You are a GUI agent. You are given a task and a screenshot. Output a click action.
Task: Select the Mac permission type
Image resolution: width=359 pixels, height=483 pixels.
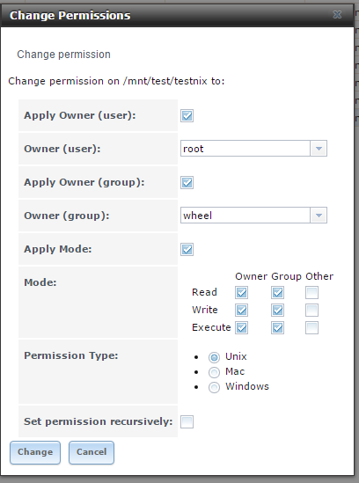[214, 372]
